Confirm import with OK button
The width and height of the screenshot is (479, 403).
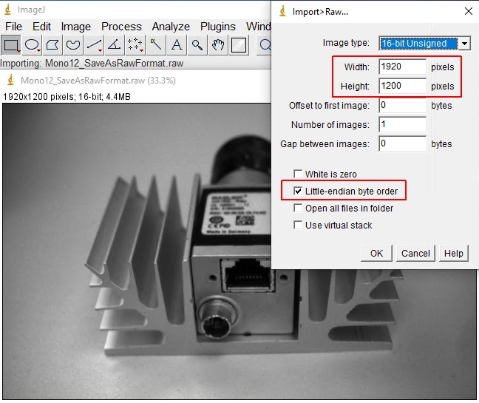[x=376, y=254]
